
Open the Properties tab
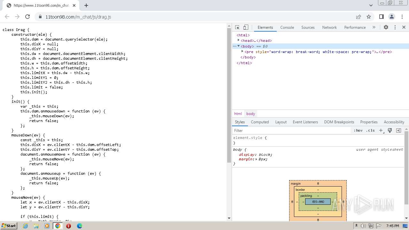[369, 122]
